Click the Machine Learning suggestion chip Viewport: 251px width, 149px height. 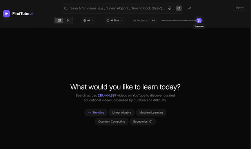point(151,113)
